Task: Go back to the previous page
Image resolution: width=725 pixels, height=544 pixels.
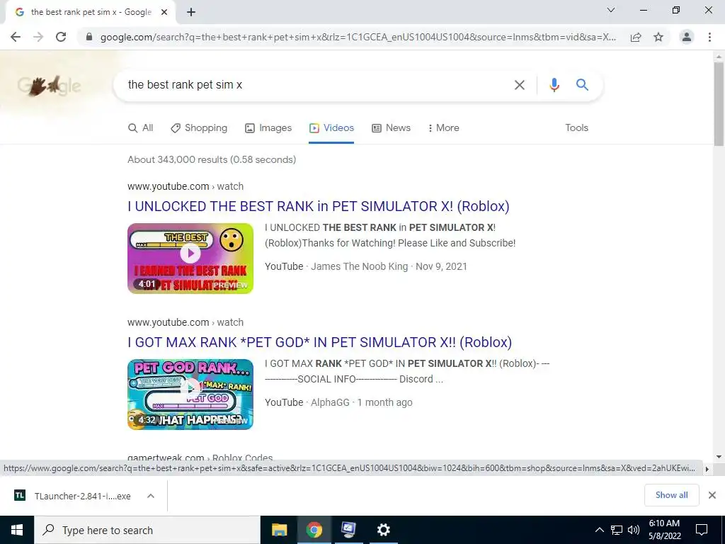Action: pyautogui.click(x=16, y=37)
